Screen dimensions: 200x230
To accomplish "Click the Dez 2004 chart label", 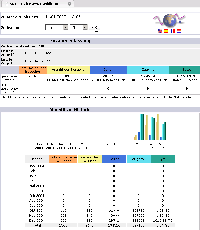I will [161, 146].
